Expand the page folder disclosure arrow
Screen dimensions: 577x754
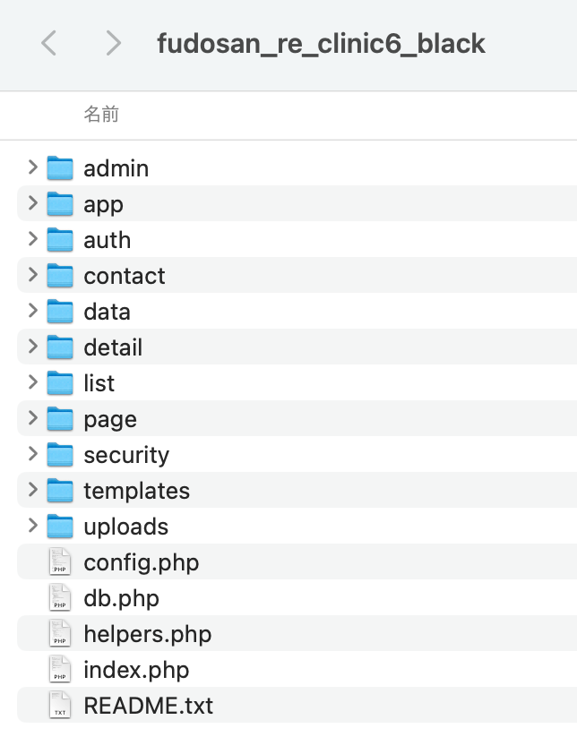32,418
